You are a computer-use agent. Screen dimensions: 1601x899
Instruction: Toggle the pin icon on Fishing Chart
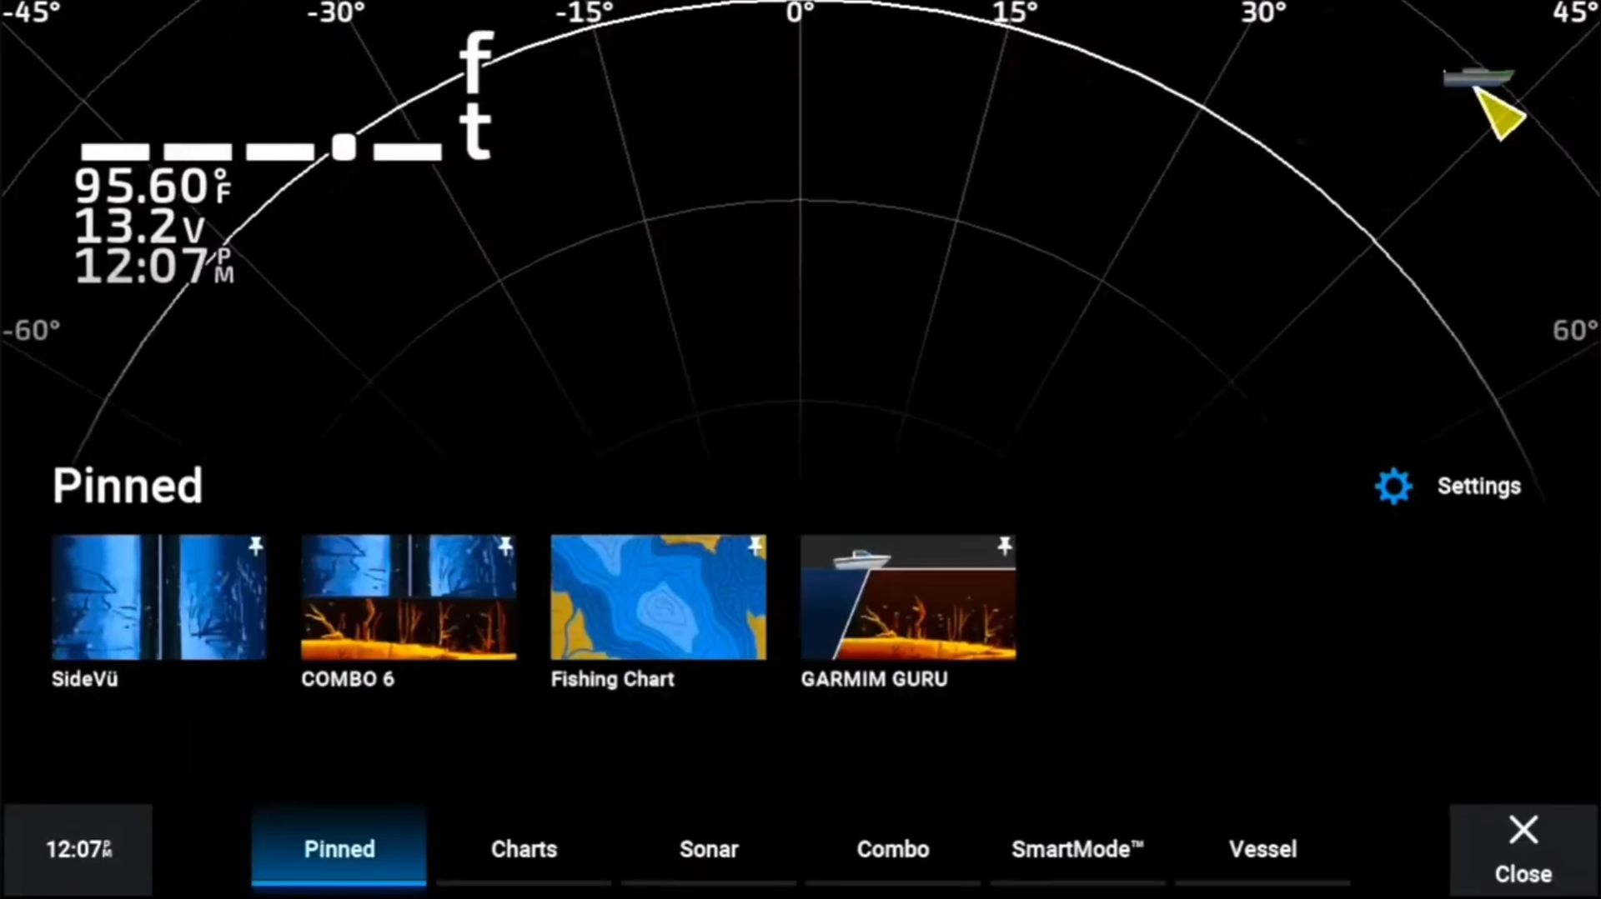755,546
